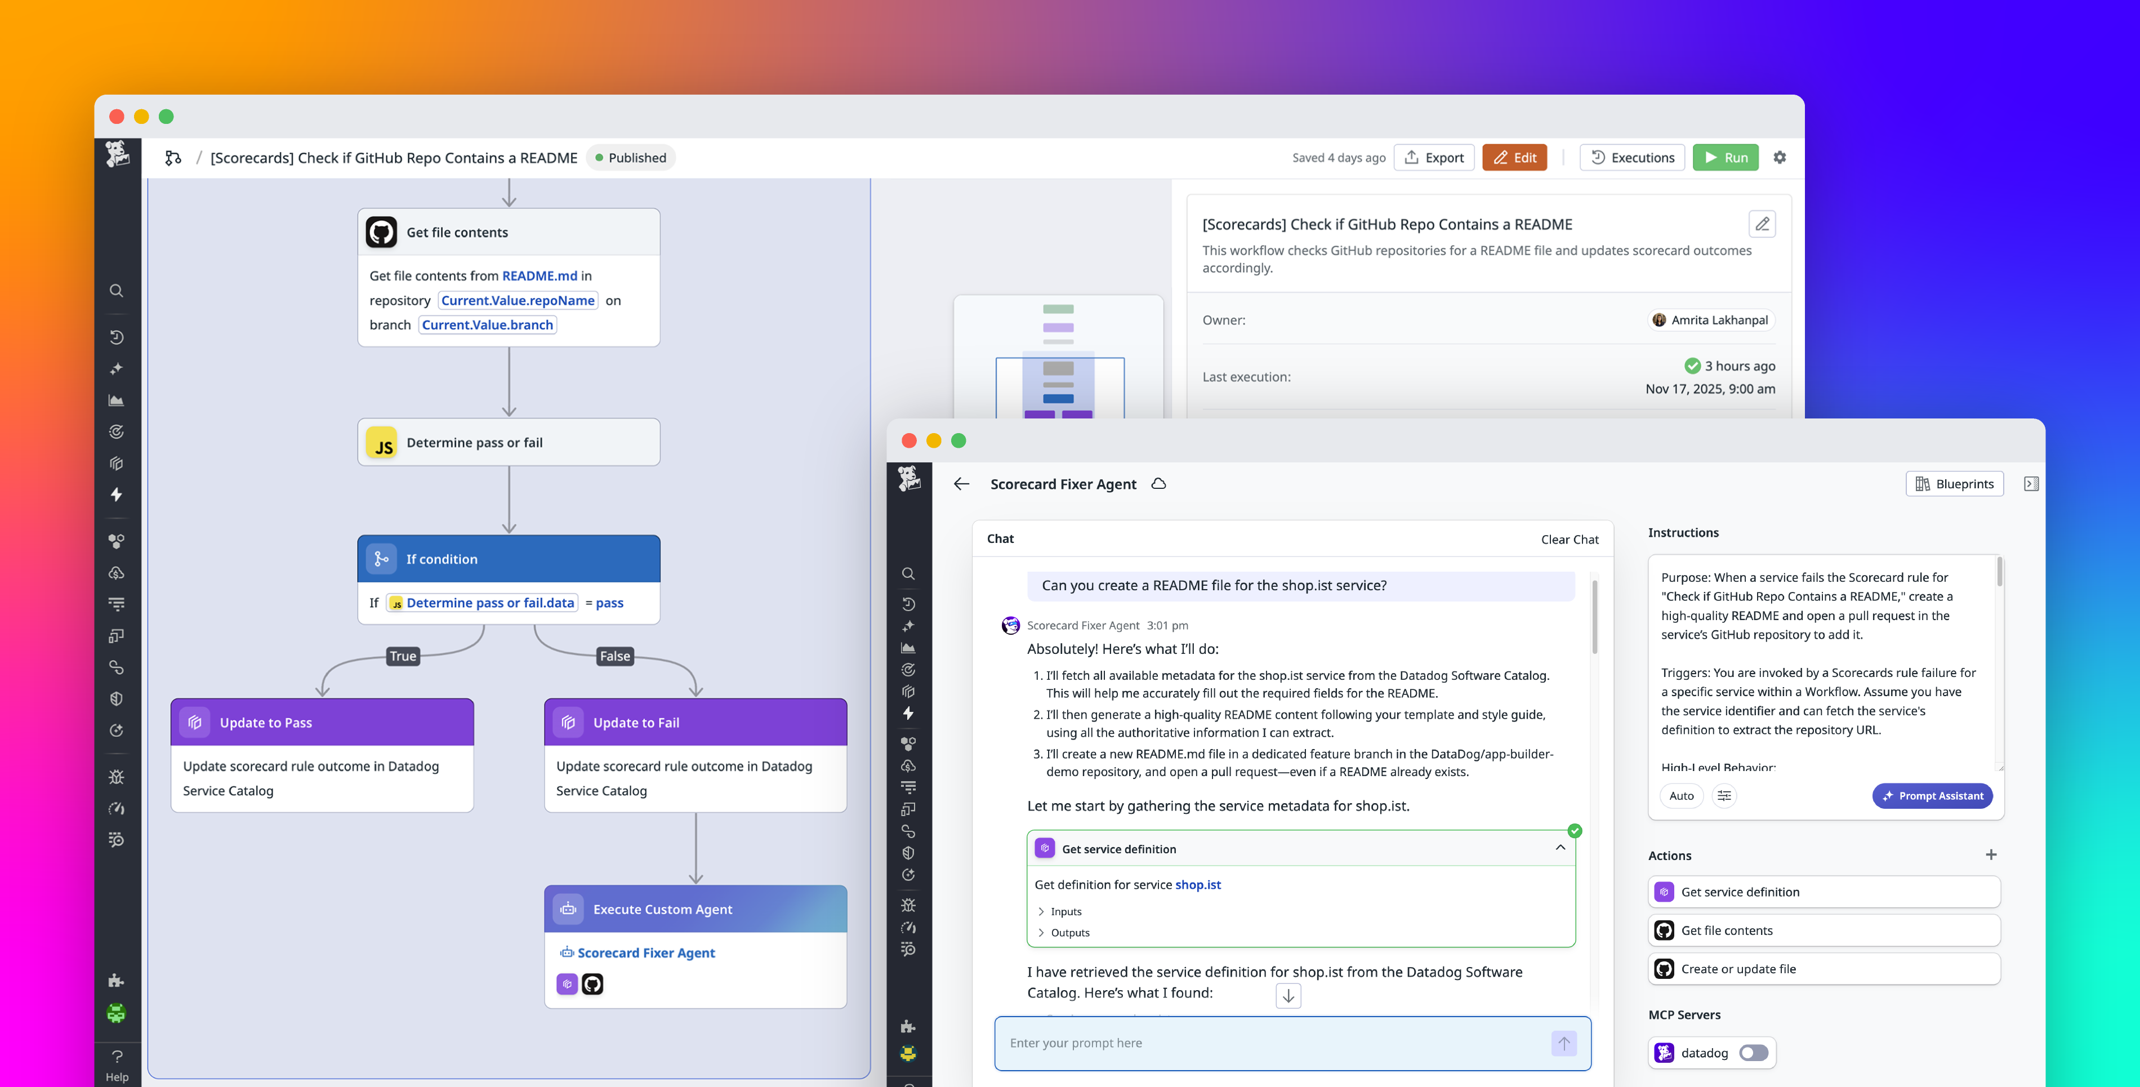Open the bug tracking icon in the sidebar
This screenshot has width=2140, height=1087.
tap(117, 776)
